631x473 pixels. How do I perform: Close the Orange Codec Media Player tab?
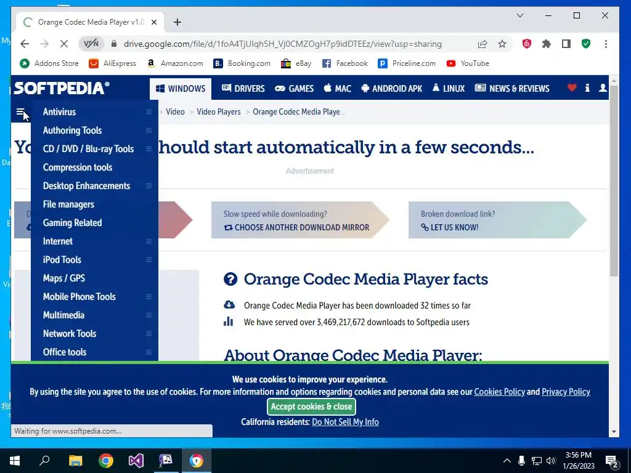[153, 22]
